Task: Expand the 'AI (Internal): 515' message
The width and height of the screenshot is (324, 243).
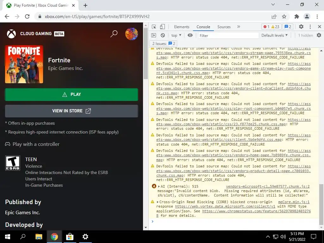Action: coord(159,186)
